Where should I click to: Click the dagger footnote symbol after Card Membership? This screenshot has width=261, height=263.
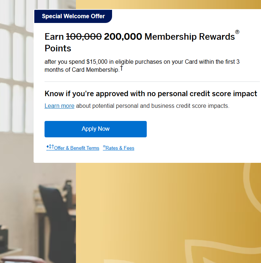coord(122,68)
